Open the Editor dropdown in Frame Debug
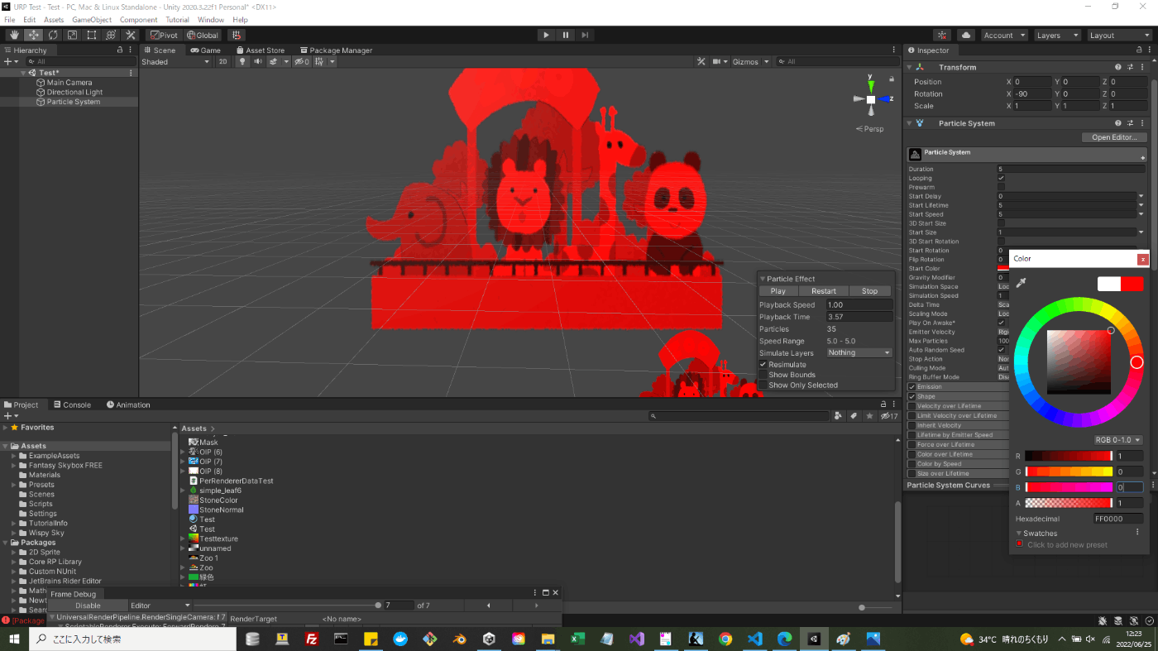1158x651 pixels. click(160, 606)
